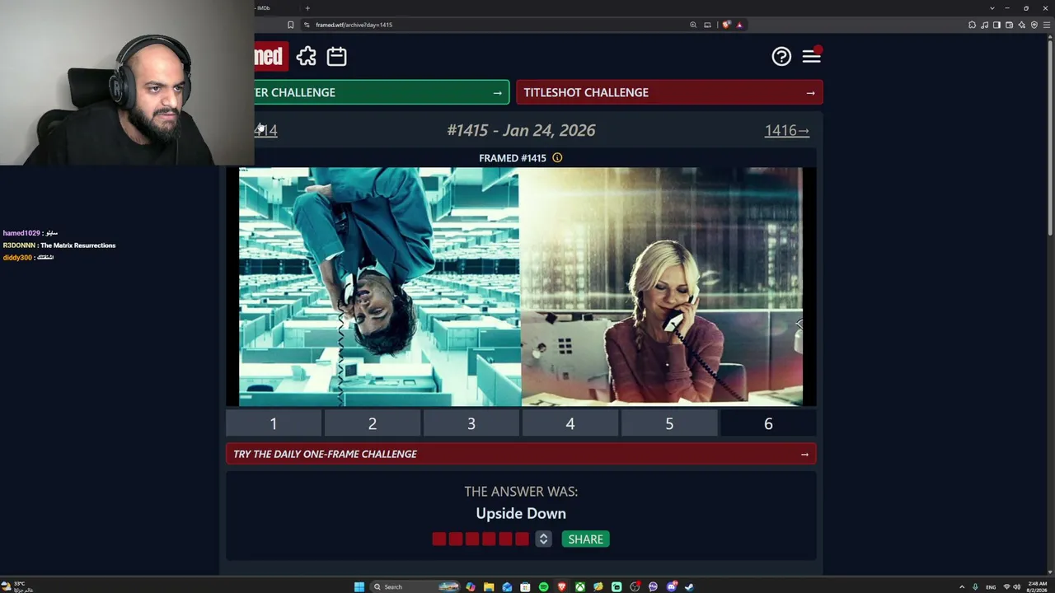This screenshot has width=1055, height=593.
Task: Open the help question mark icon
Action: pos(781,56)
